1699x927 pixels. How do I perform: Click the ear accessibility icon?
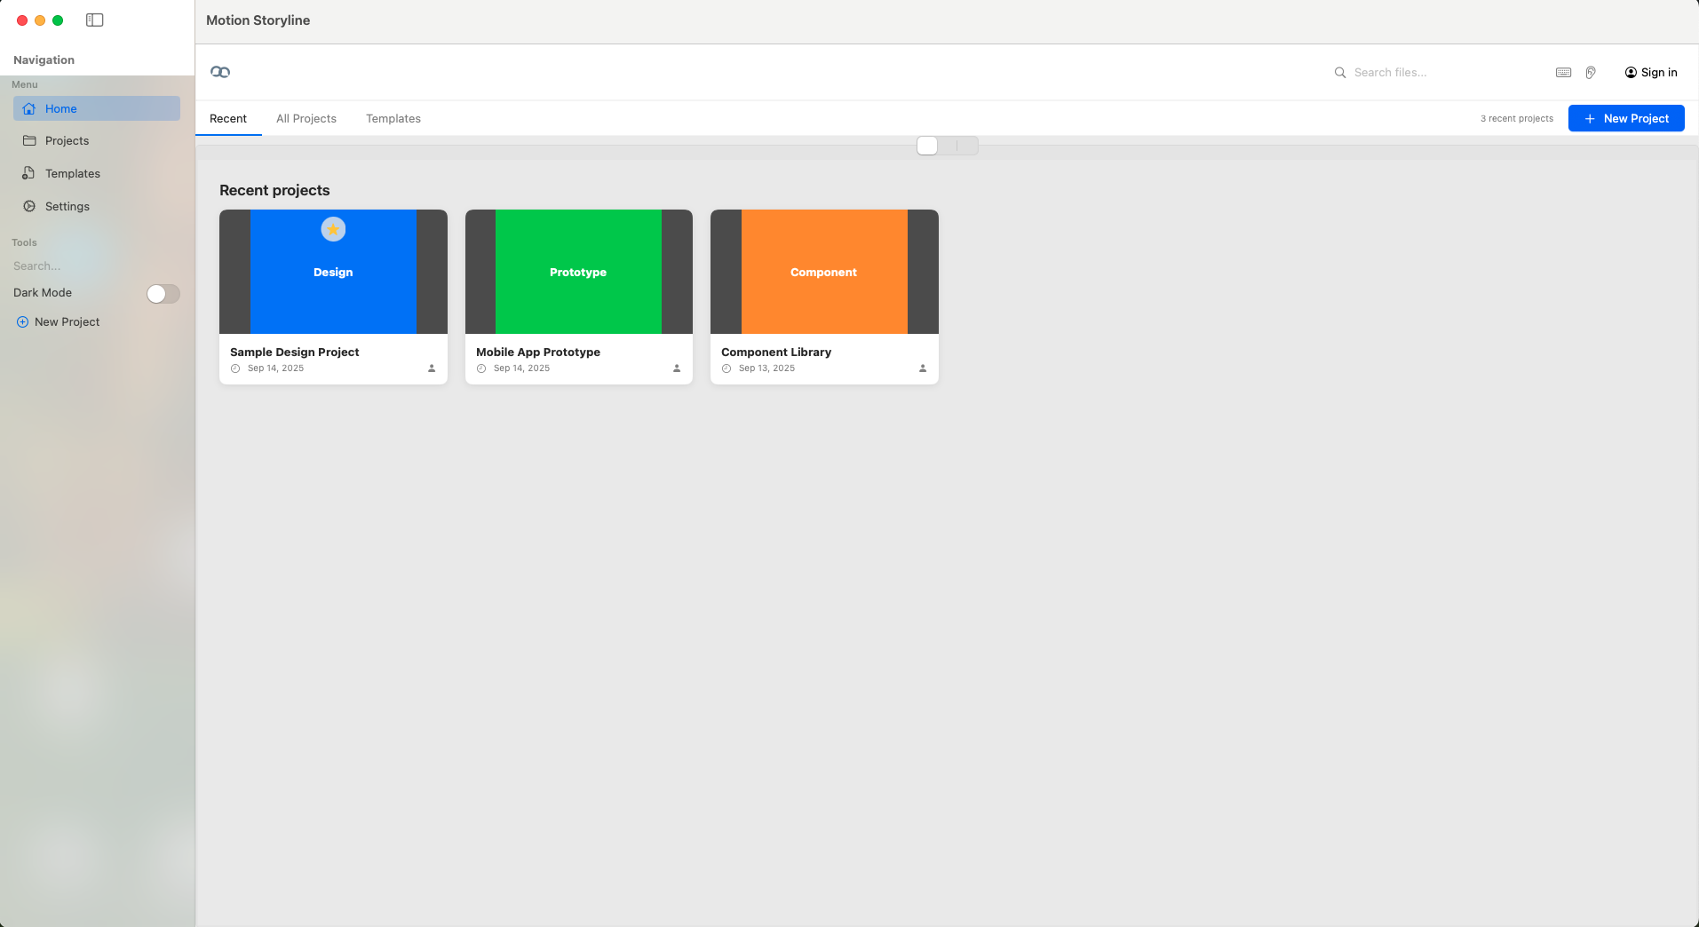tap(1591, 73)
